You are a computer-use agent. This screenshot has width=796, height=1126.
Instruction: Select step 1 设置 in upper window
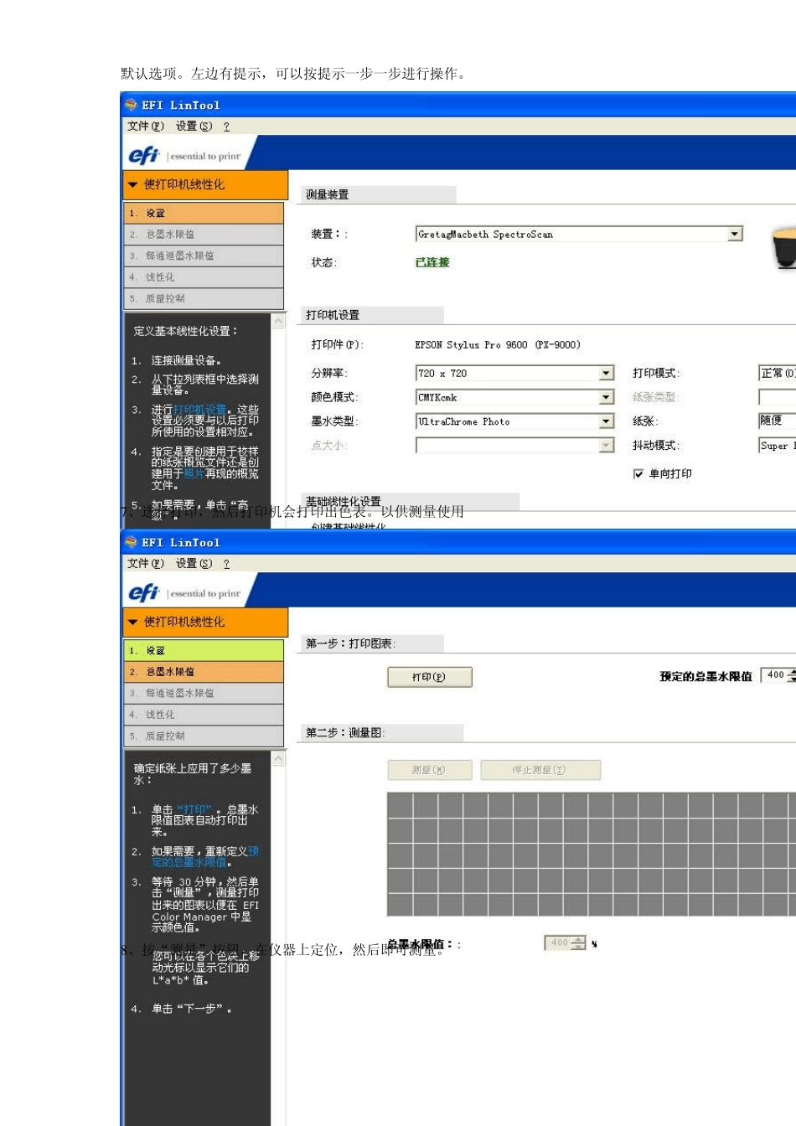point(204,213)
